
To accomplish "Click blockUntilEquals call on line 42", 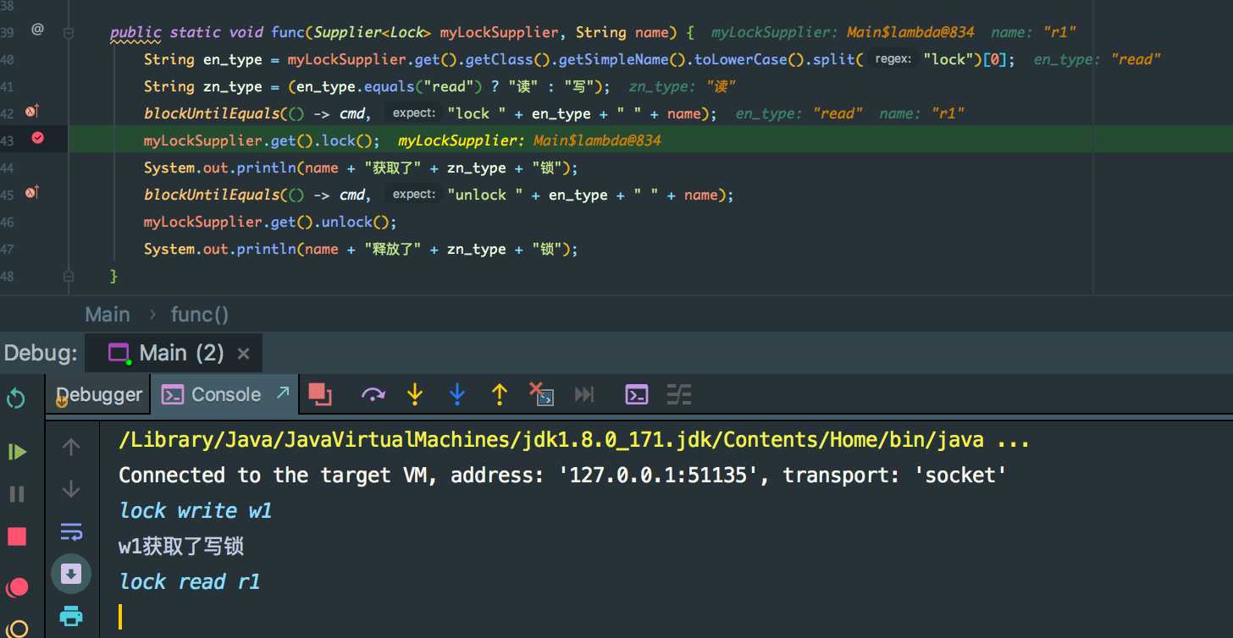I will [211, 113].
